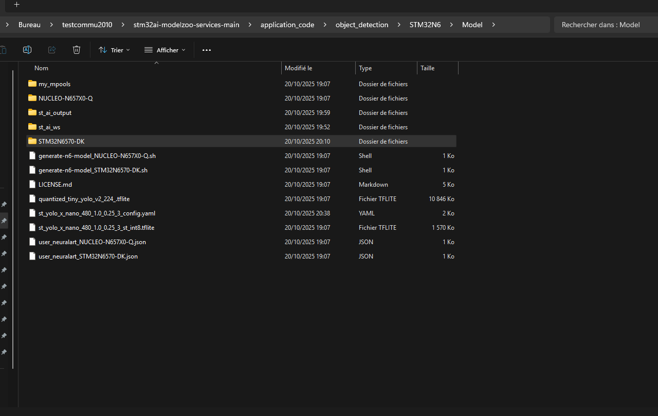This screenshot has width=658, height=416.
Task: Expand the chevron right of Bureau breadcrumb
Action: pyautogui.click(x=51, y=25)
